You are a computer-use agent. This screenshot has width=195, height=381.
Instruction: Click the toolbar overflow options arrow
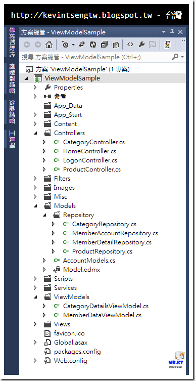tap(183, 41)
